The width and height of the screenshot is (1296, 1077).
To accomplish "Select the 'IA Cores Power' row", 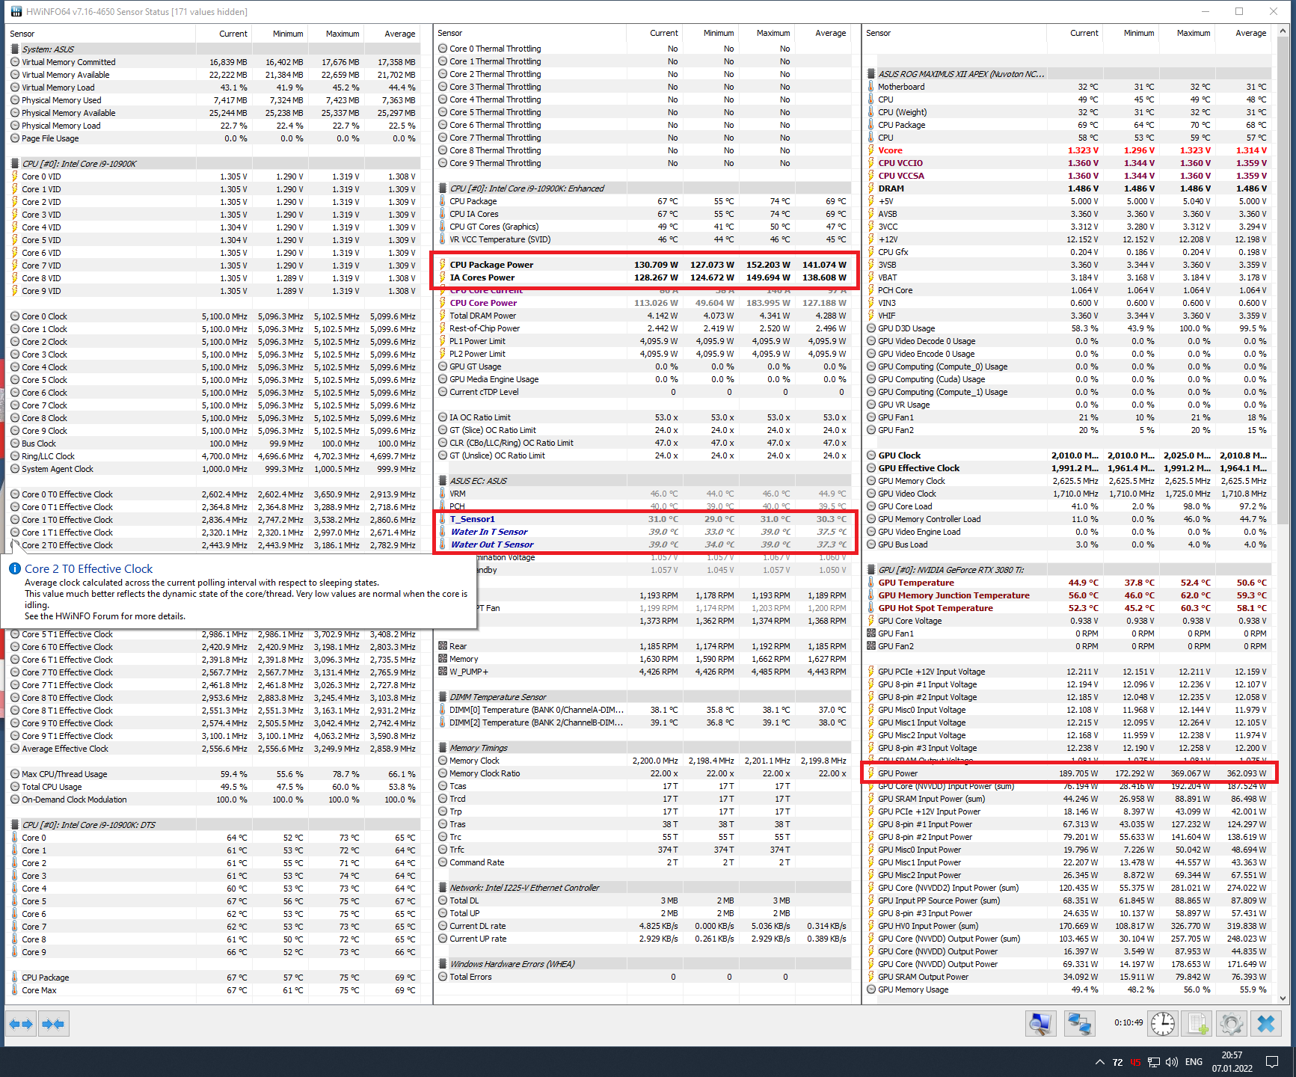I will pos(643,277).
